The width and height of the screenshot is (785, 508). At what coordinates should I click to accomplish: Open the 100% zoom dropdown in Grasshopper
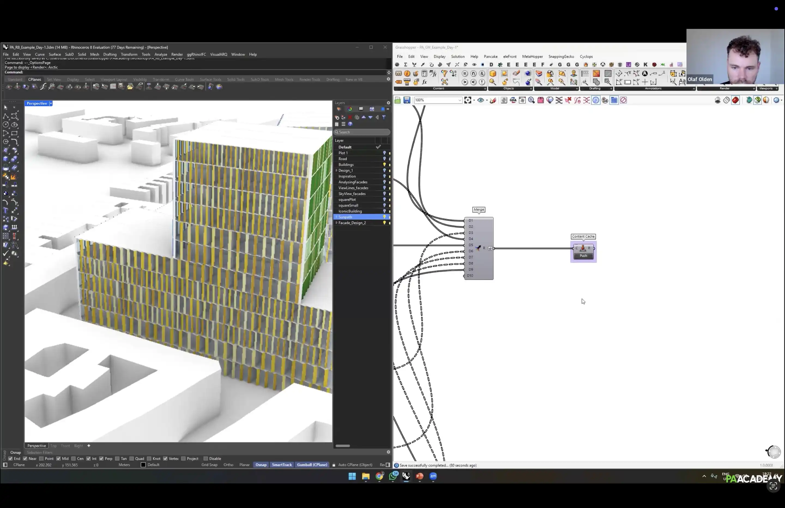(460, 100)
